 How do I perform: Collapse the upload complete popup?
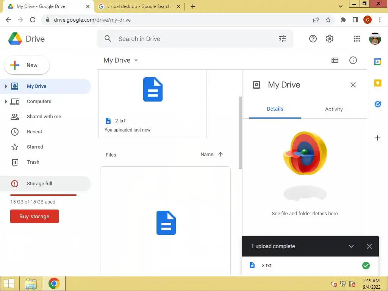(x=351, y=246)
